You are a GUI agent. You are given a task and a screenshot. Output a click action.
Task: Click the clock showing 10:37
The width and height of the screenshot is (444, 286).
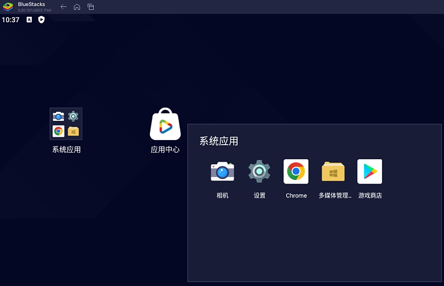(x=10, y=19)
